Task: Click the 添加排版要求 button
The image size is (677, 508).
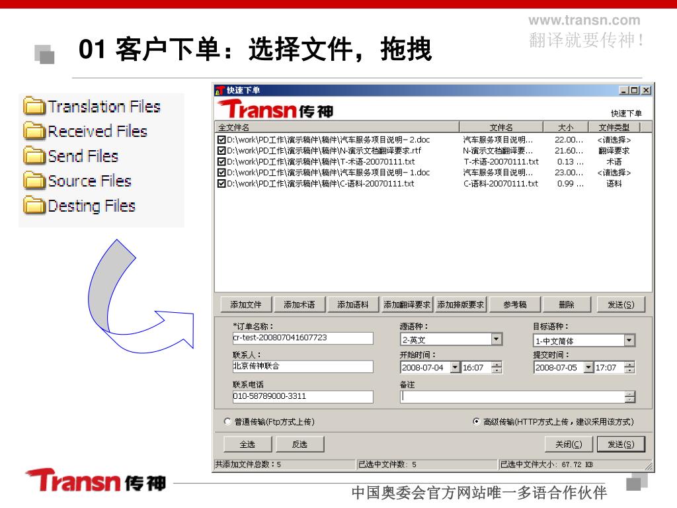Action: (x=460, y=304)
